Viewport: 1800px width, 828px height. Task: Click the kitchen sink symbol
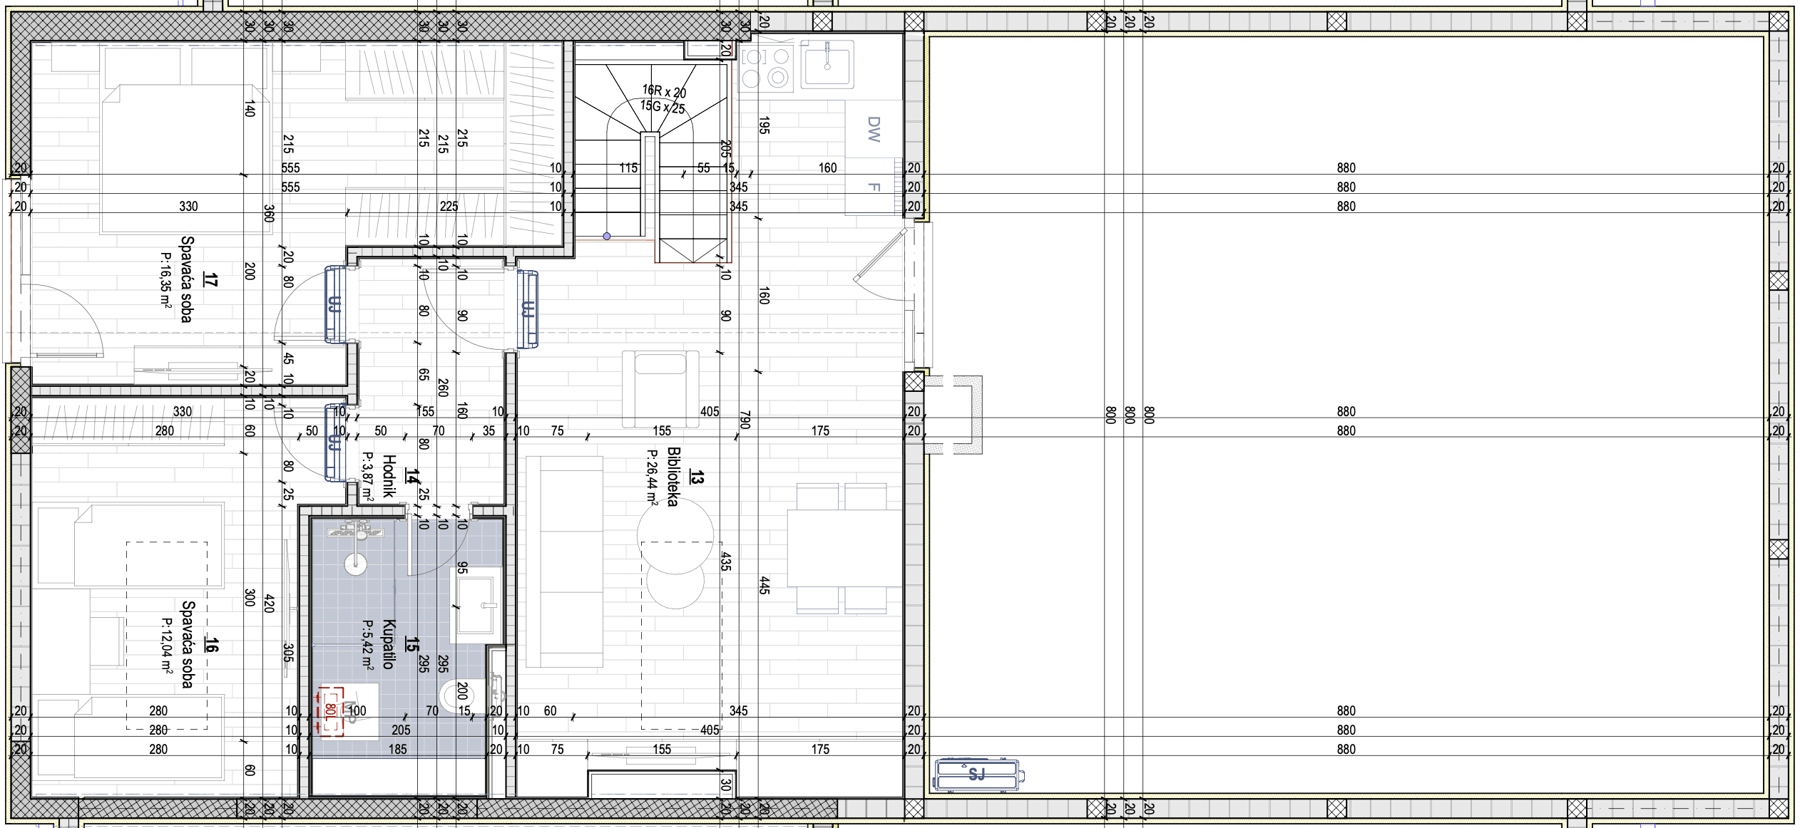click(827, 65)
